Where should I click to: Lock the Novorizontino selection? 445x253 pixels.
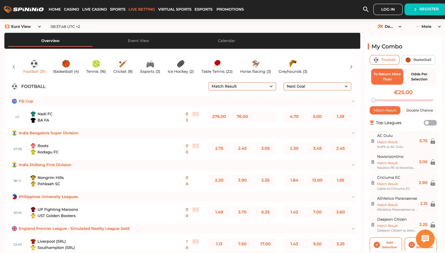coord(433,162)
